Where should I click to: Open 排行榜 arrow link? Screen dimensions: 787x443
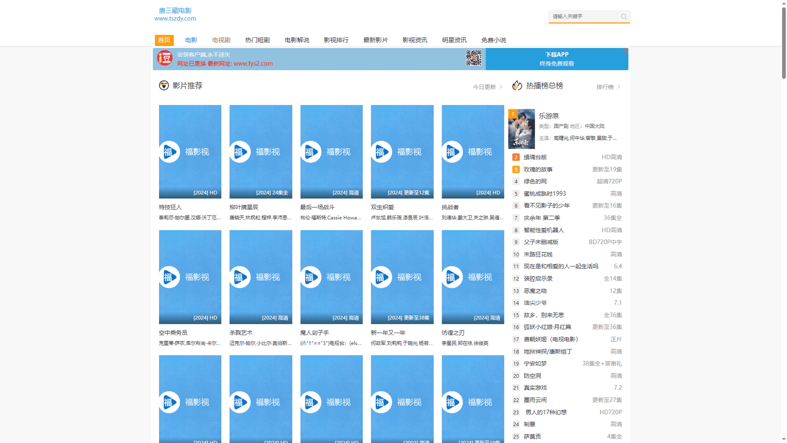point(608,87)
